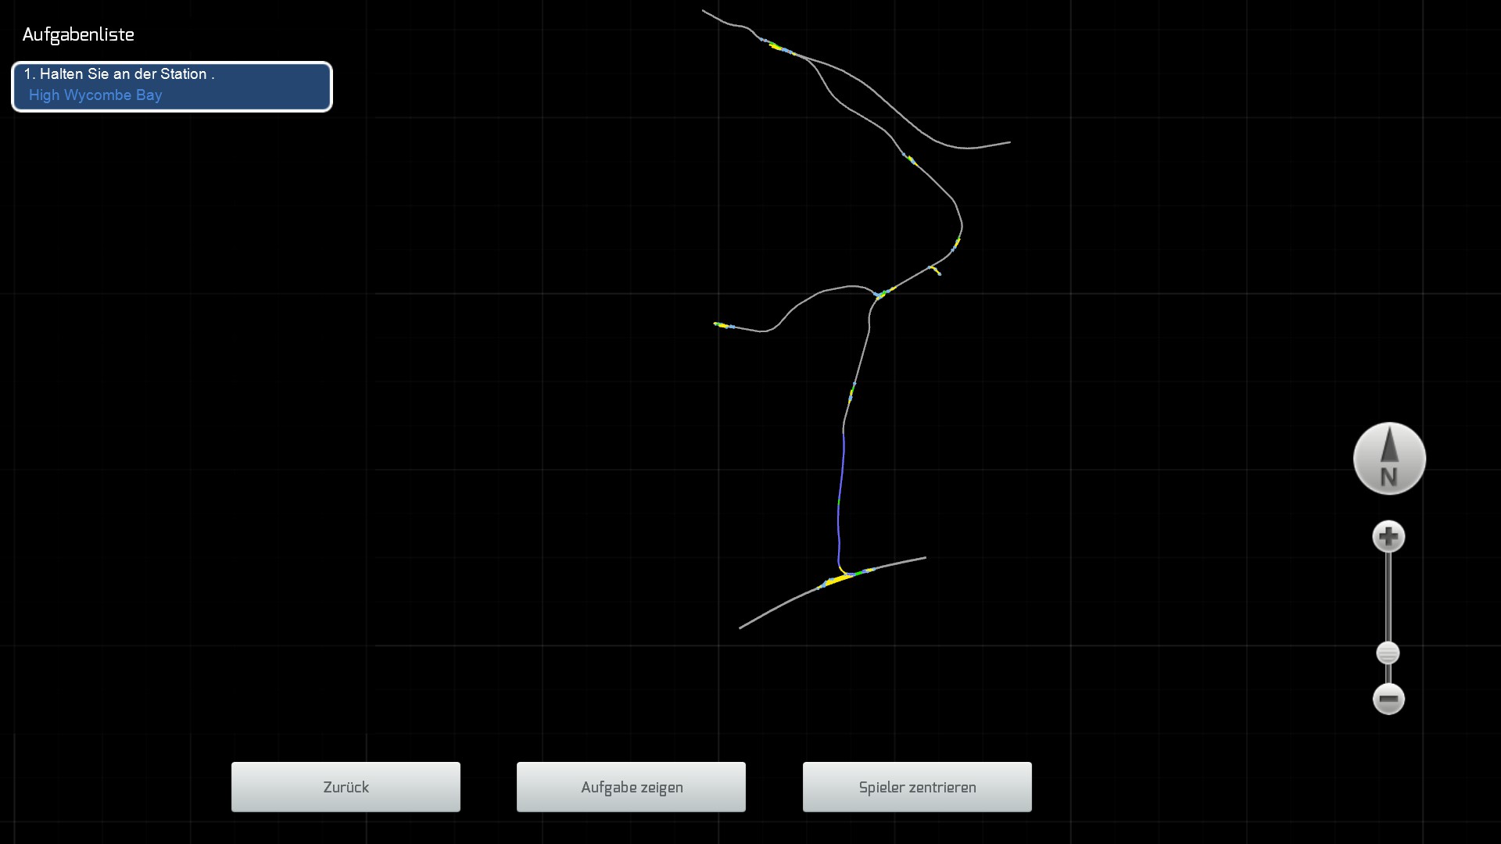Zoom out with the minus button
The width and height of the screenshot is (1501, 844).
tap(1388, 699)
